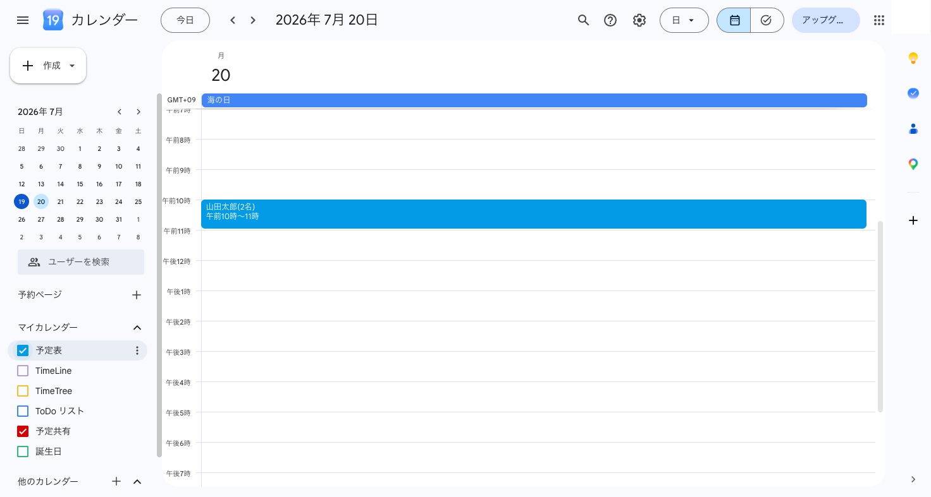Image resolution: width=931 pixels, height=497 pixels.
Task: Click the 今日 button
Action: click(185, 20)
